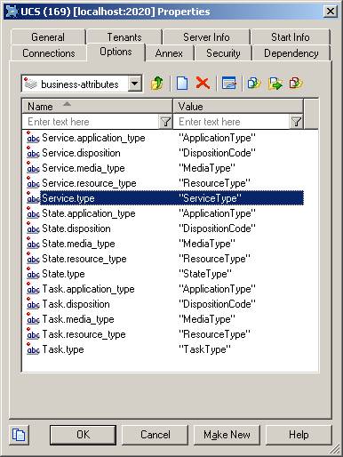This screenshot has height=457, width=343.
Task: Select the Service.resource_type row
Action: [165, 183]
